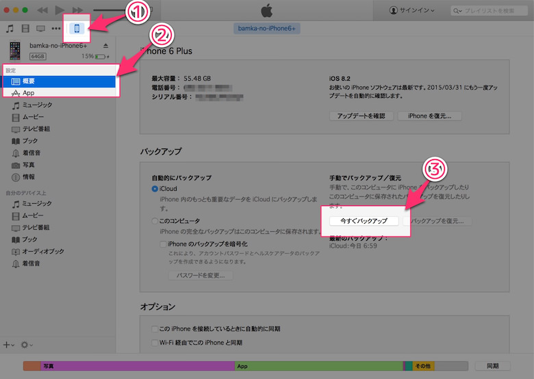Select iCloud backup radio button
Viewport: 534px width, 379px height.
point(155,189)
